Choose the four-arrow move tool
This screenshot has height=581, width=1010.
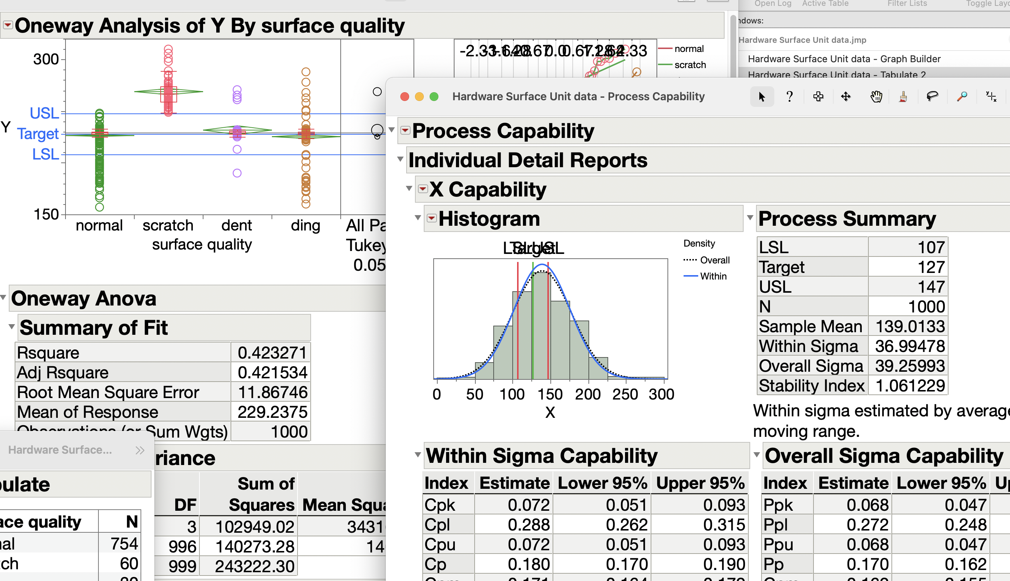pos(846,97)
